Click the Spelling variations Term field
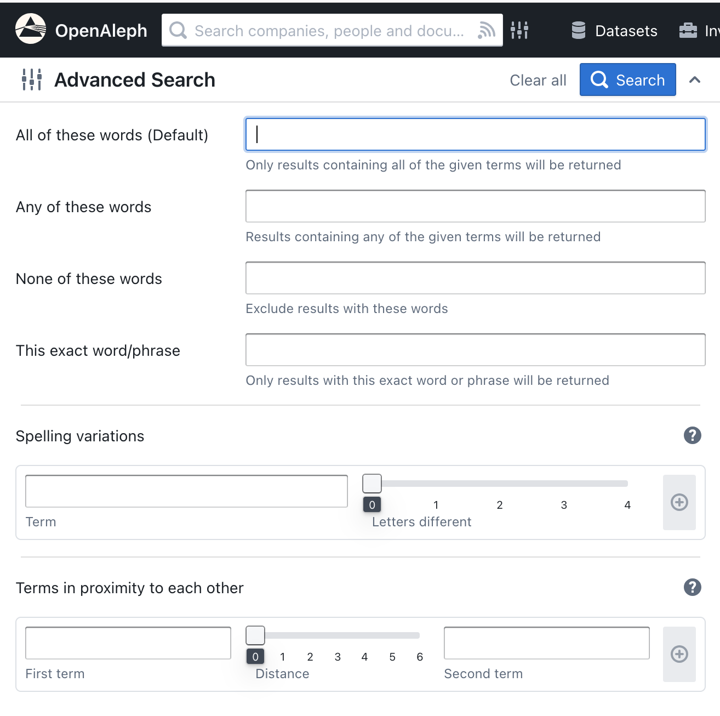Viewport: 720px width, 716px height. tap(186, 491)
